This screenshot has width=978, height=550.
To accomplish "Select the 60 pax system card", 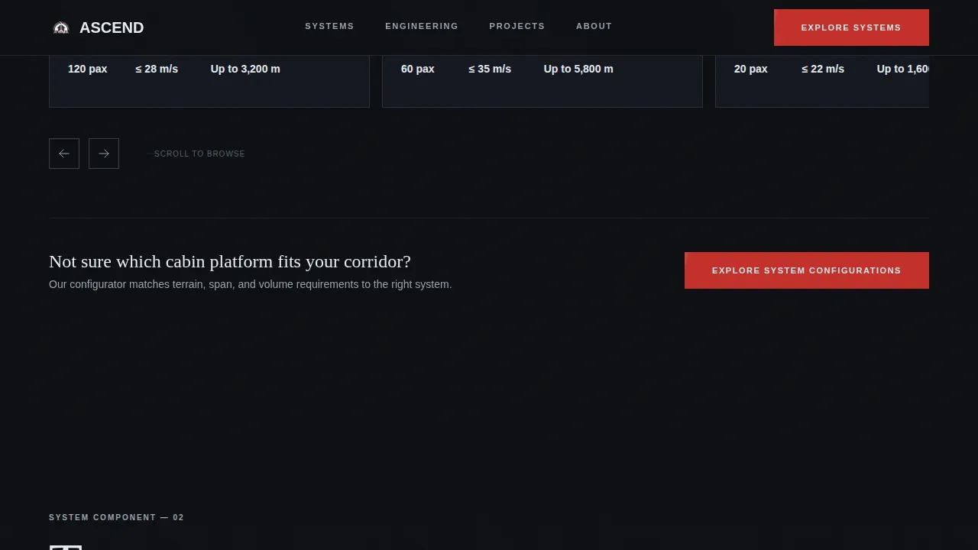I will coord(542,81).
